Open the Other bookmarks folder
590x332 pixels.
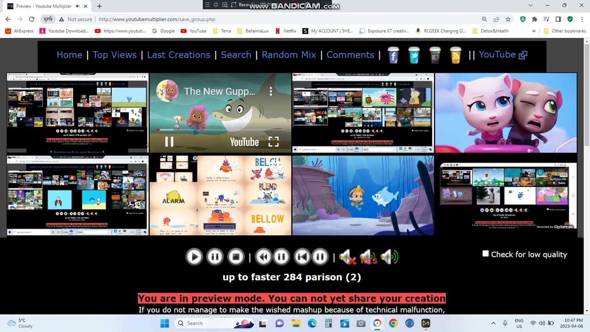(x=565, y=31)
